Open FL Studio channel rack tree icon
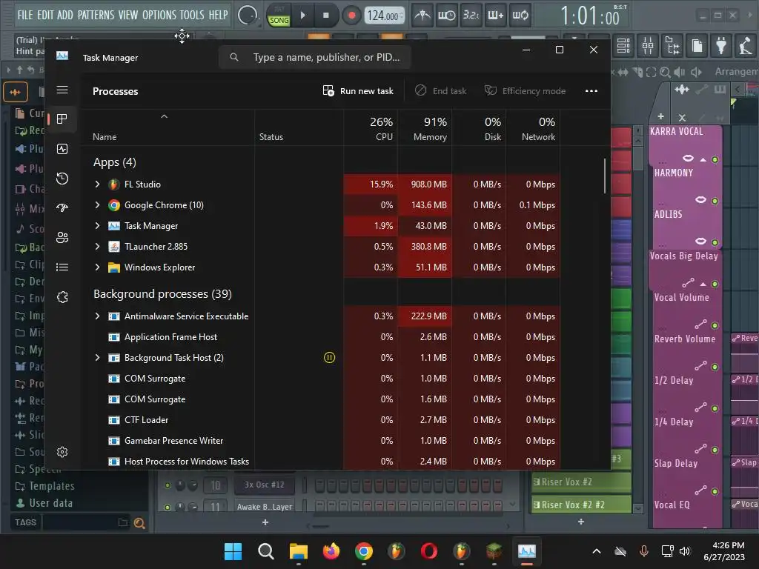This screenshot has width=759, height=569. (672, 46)
